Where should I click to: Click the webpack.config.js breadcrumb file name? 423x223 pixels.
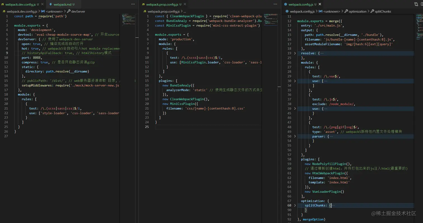[x=302, y=11]
